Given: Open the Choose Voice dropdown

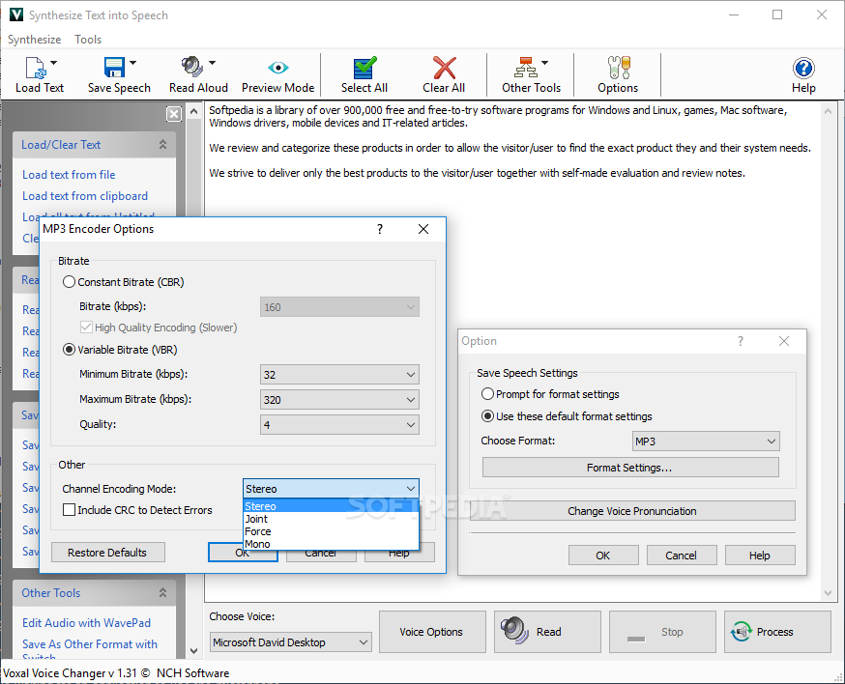Looking at the screenshot, I should 290,642.
